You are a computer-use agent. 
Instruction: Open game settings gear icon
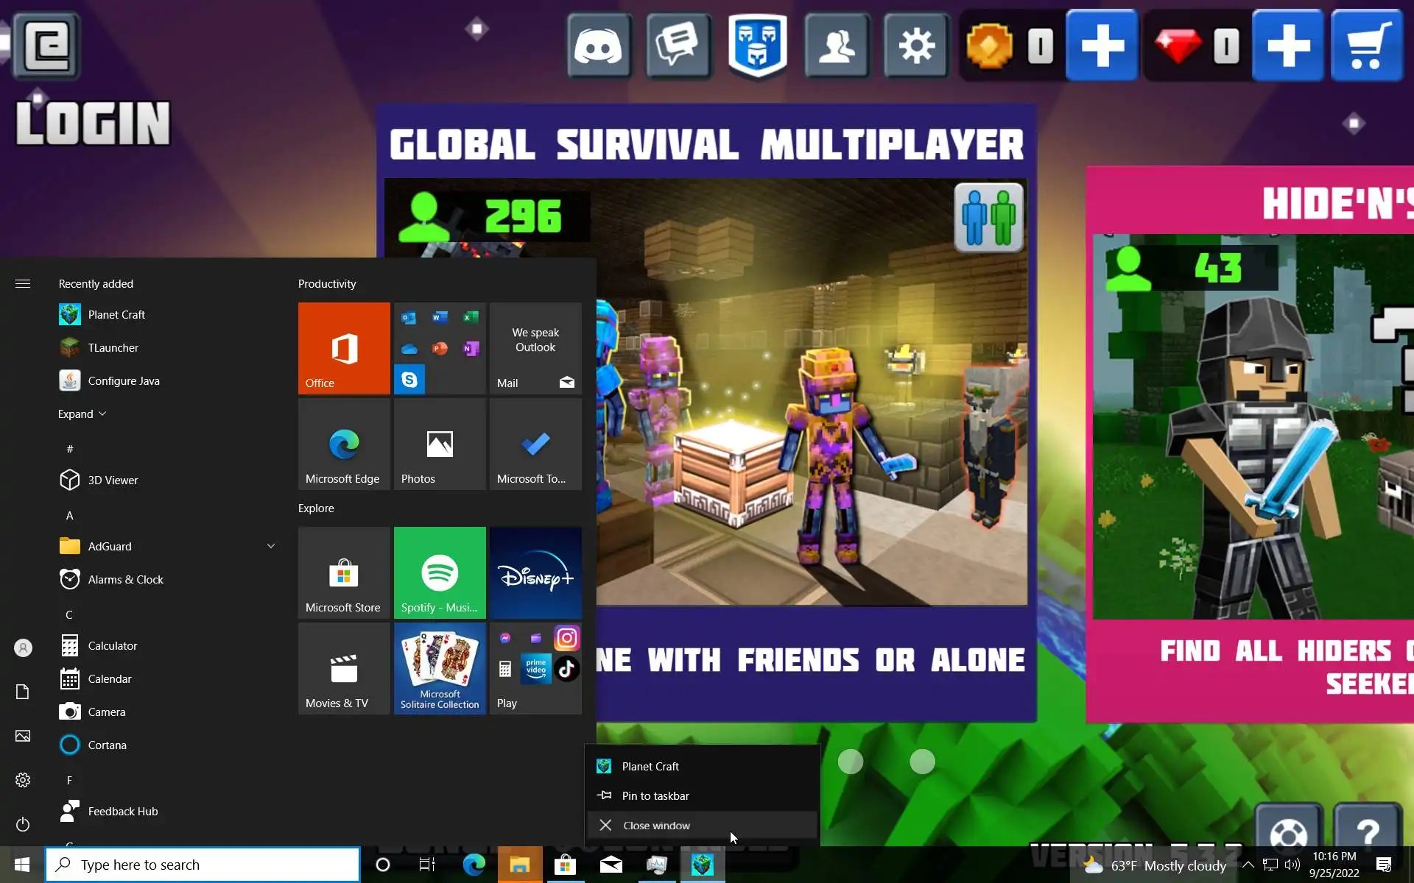(916, 46)
